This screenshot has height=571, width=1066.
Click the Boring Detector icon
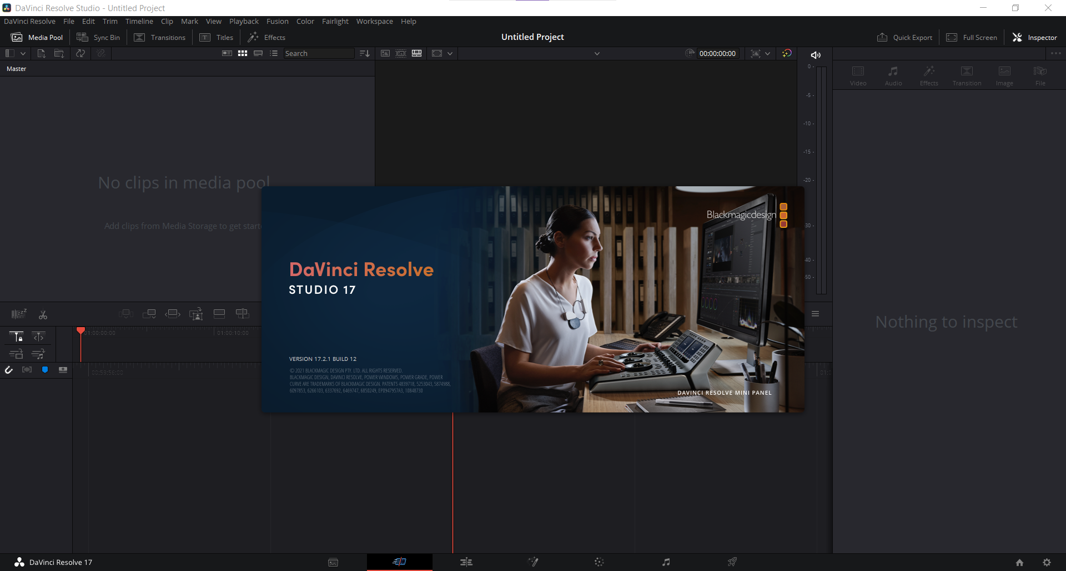19,314
